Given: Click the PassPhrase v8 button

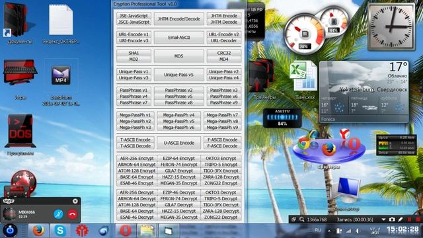Looking at the screenshot, I should pyautogui.click(x=179, y=102).
